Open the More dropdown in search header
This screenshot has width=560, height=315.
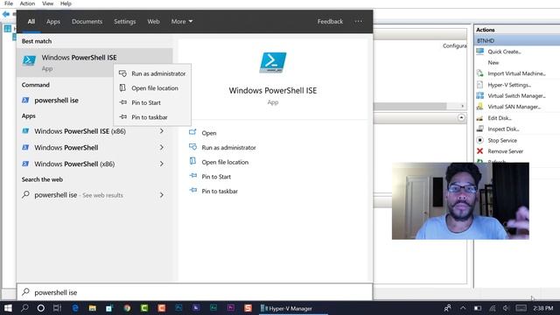pos(182,21)
